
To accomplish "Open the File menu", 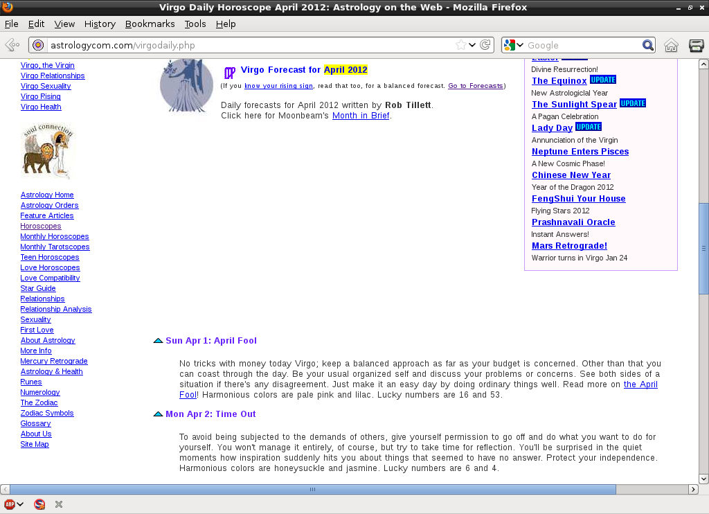I will pos(11,24).
